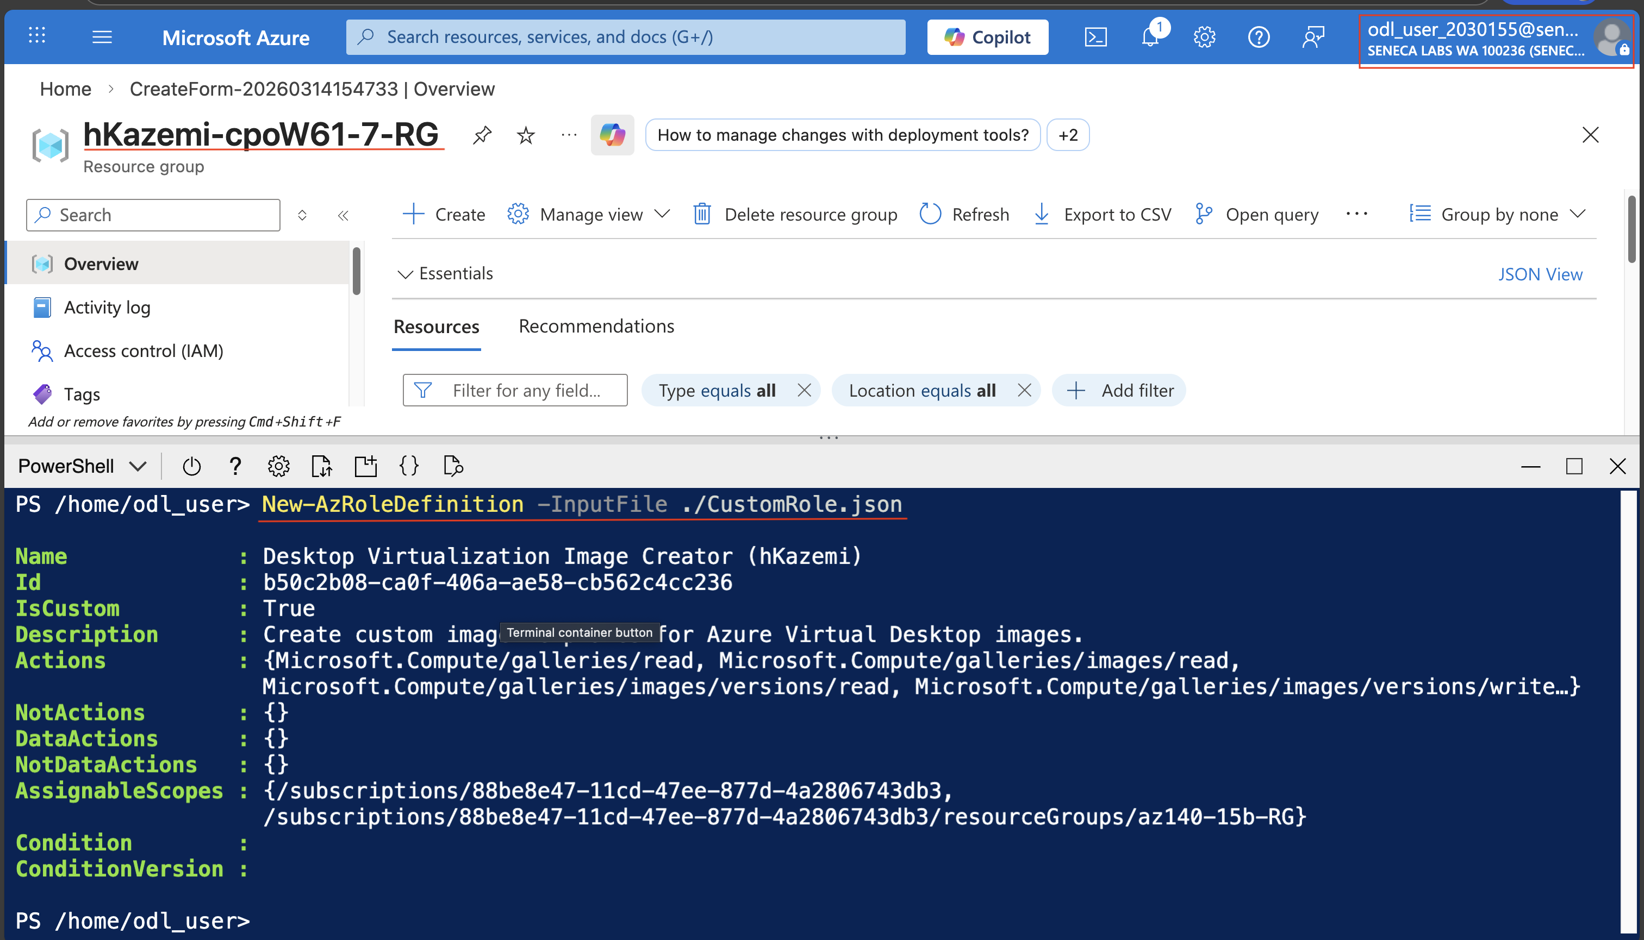This screenshot has height=940, width=1644.
Task: Open the JSON View link
Action: tap(1540, 274)
